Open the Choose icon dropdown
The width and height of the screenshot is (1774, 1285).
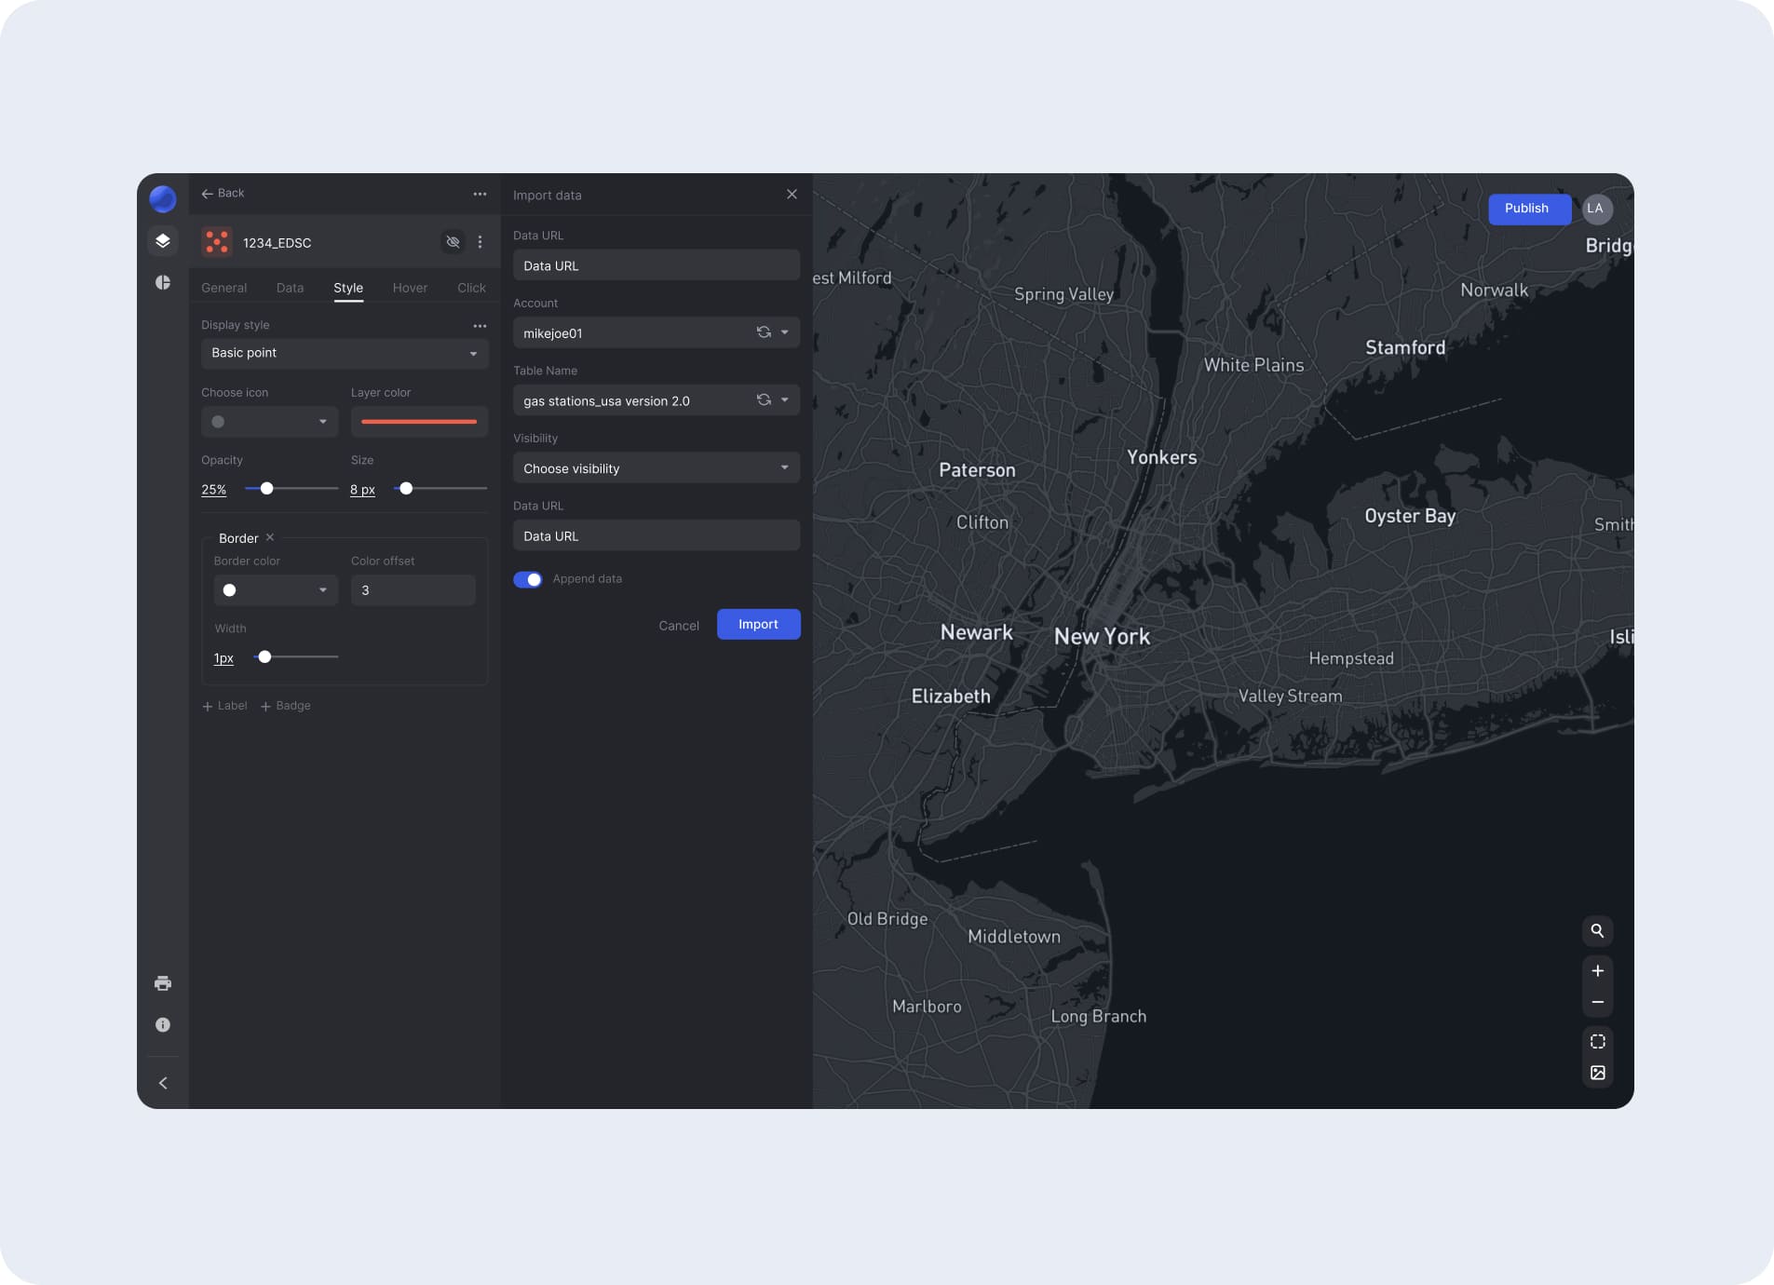coord(269,422)
